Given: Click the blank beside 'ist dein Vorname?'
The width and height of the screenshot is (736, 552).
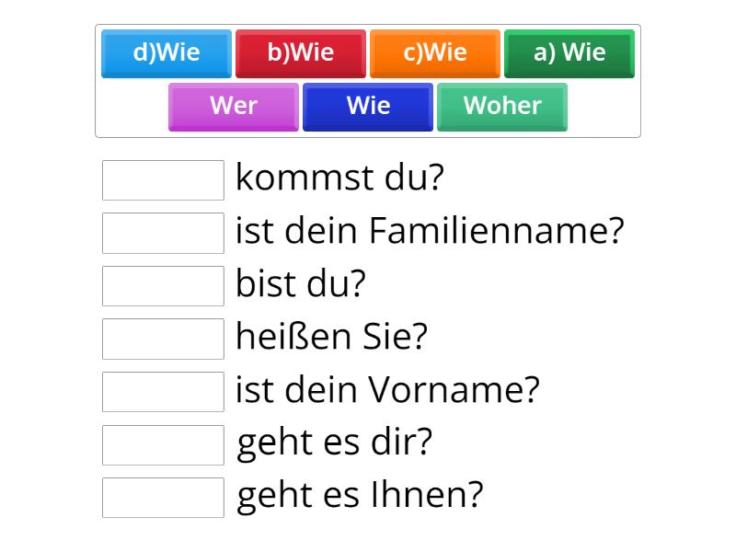Looking at the screenshot, I should [163, 391].
